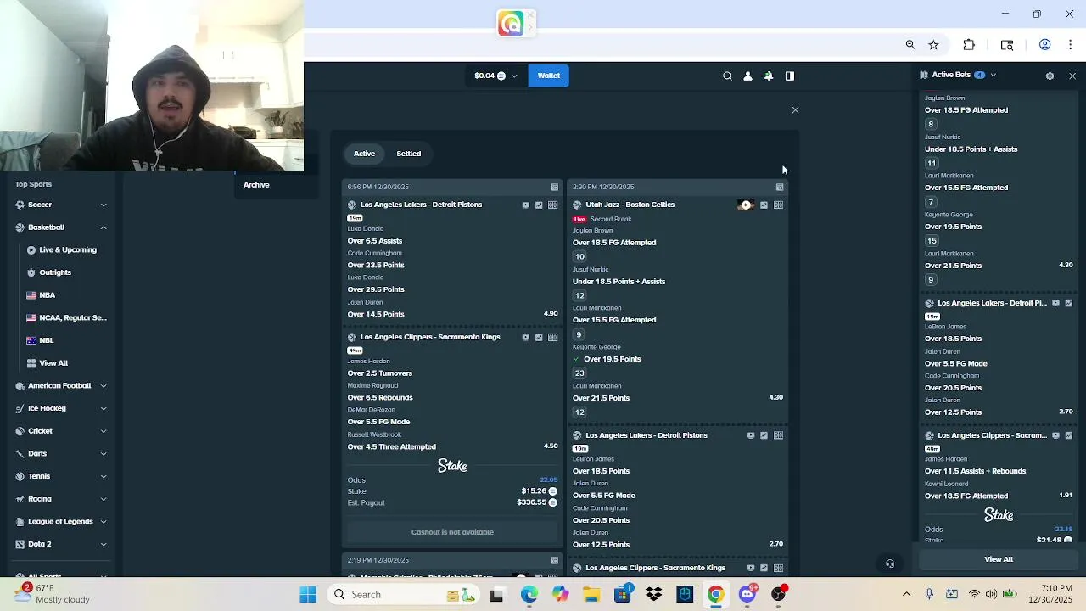Screen dimensions: 1086x611
Task: Bookmark this page with star icon
Action: click(933, 45)
